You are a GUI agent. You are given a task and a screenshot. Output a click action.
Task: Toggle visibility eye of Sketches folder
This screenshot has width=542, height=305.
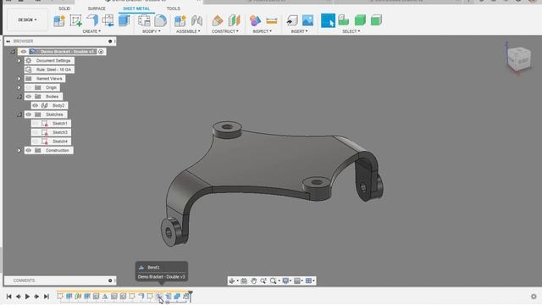point(29,114)
